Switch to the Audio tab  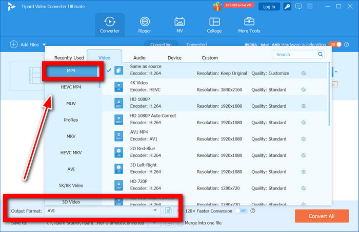[x=139, y=58]
